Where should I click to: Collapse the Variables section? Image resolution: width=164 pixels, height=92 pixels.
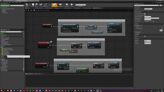click(x=1, y=58)
